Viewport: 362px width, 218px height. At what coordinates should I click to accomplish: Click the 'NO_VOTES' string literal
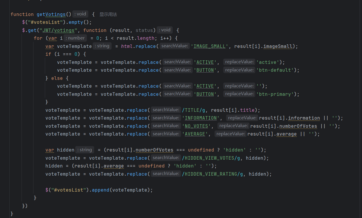pyautogui.click(x=196, y=126)
